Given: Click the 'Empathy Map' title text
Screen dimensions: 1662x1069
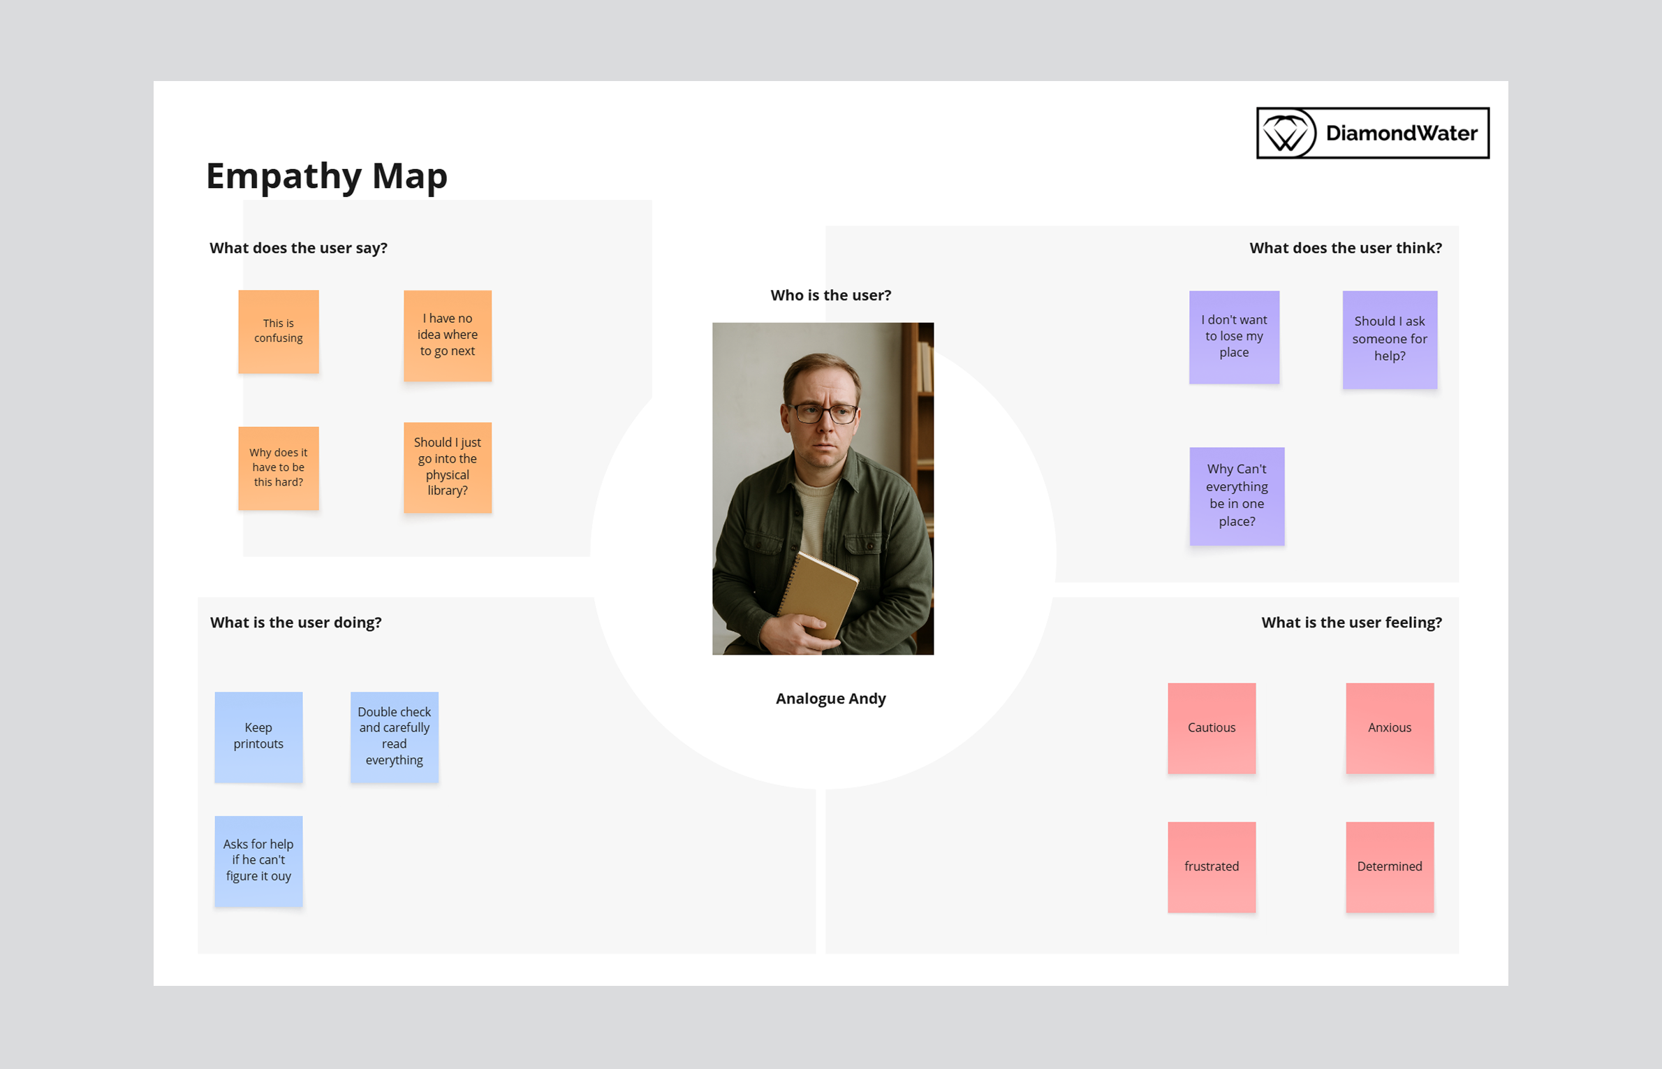Looking at the screenshot, I should (326, 175).
